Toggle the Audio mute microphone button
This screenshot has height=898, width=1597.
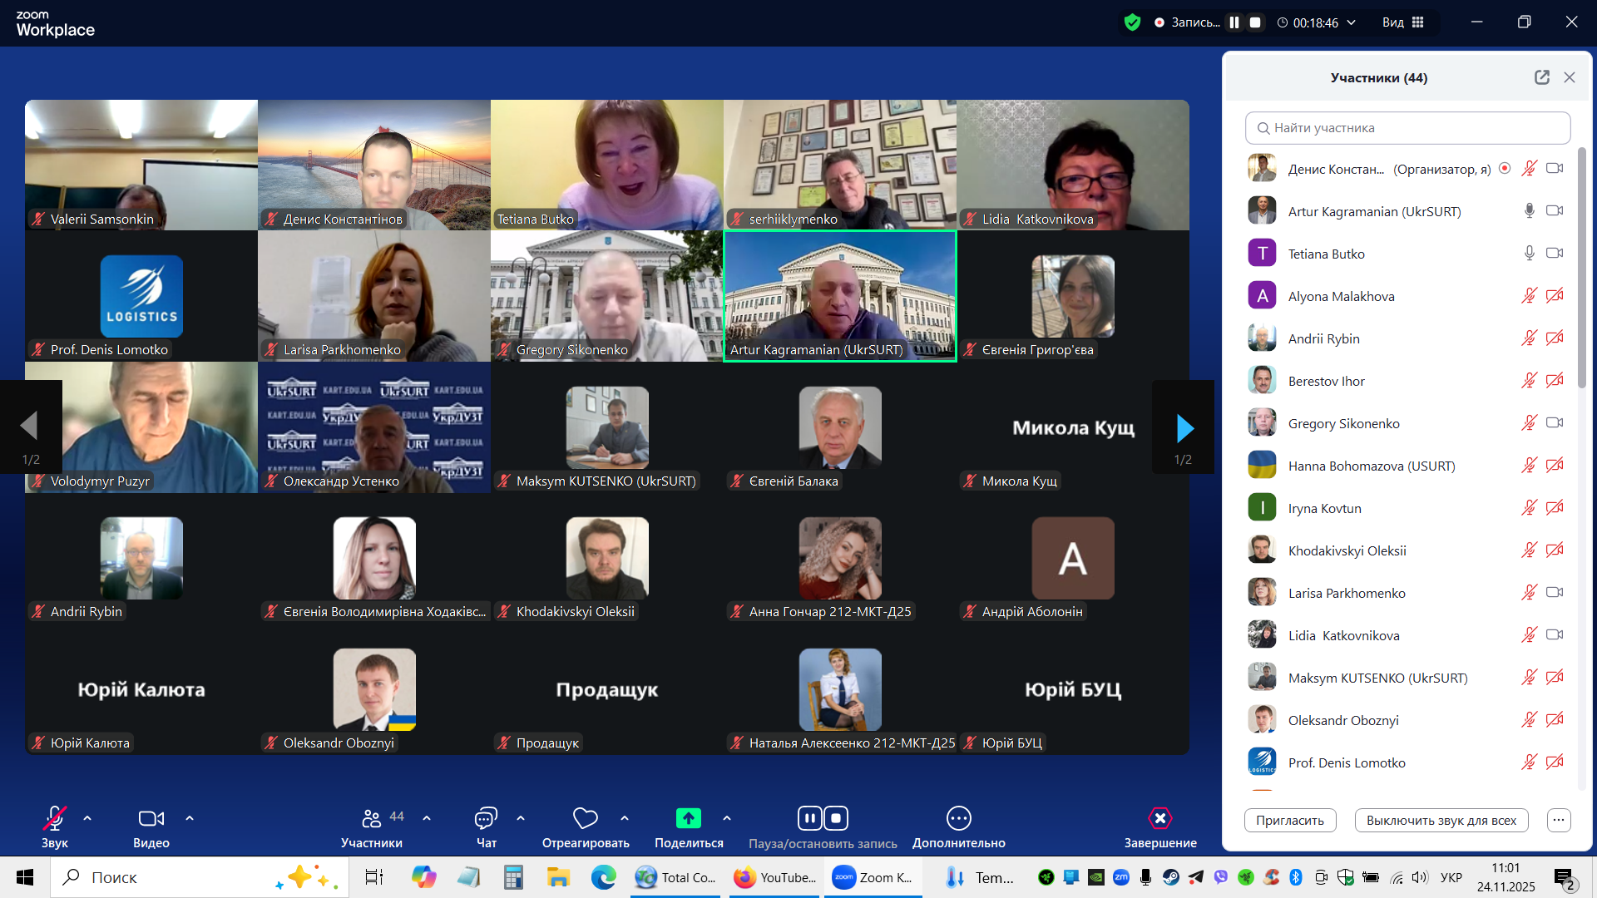pyautogui.click(x=55, y=819)
